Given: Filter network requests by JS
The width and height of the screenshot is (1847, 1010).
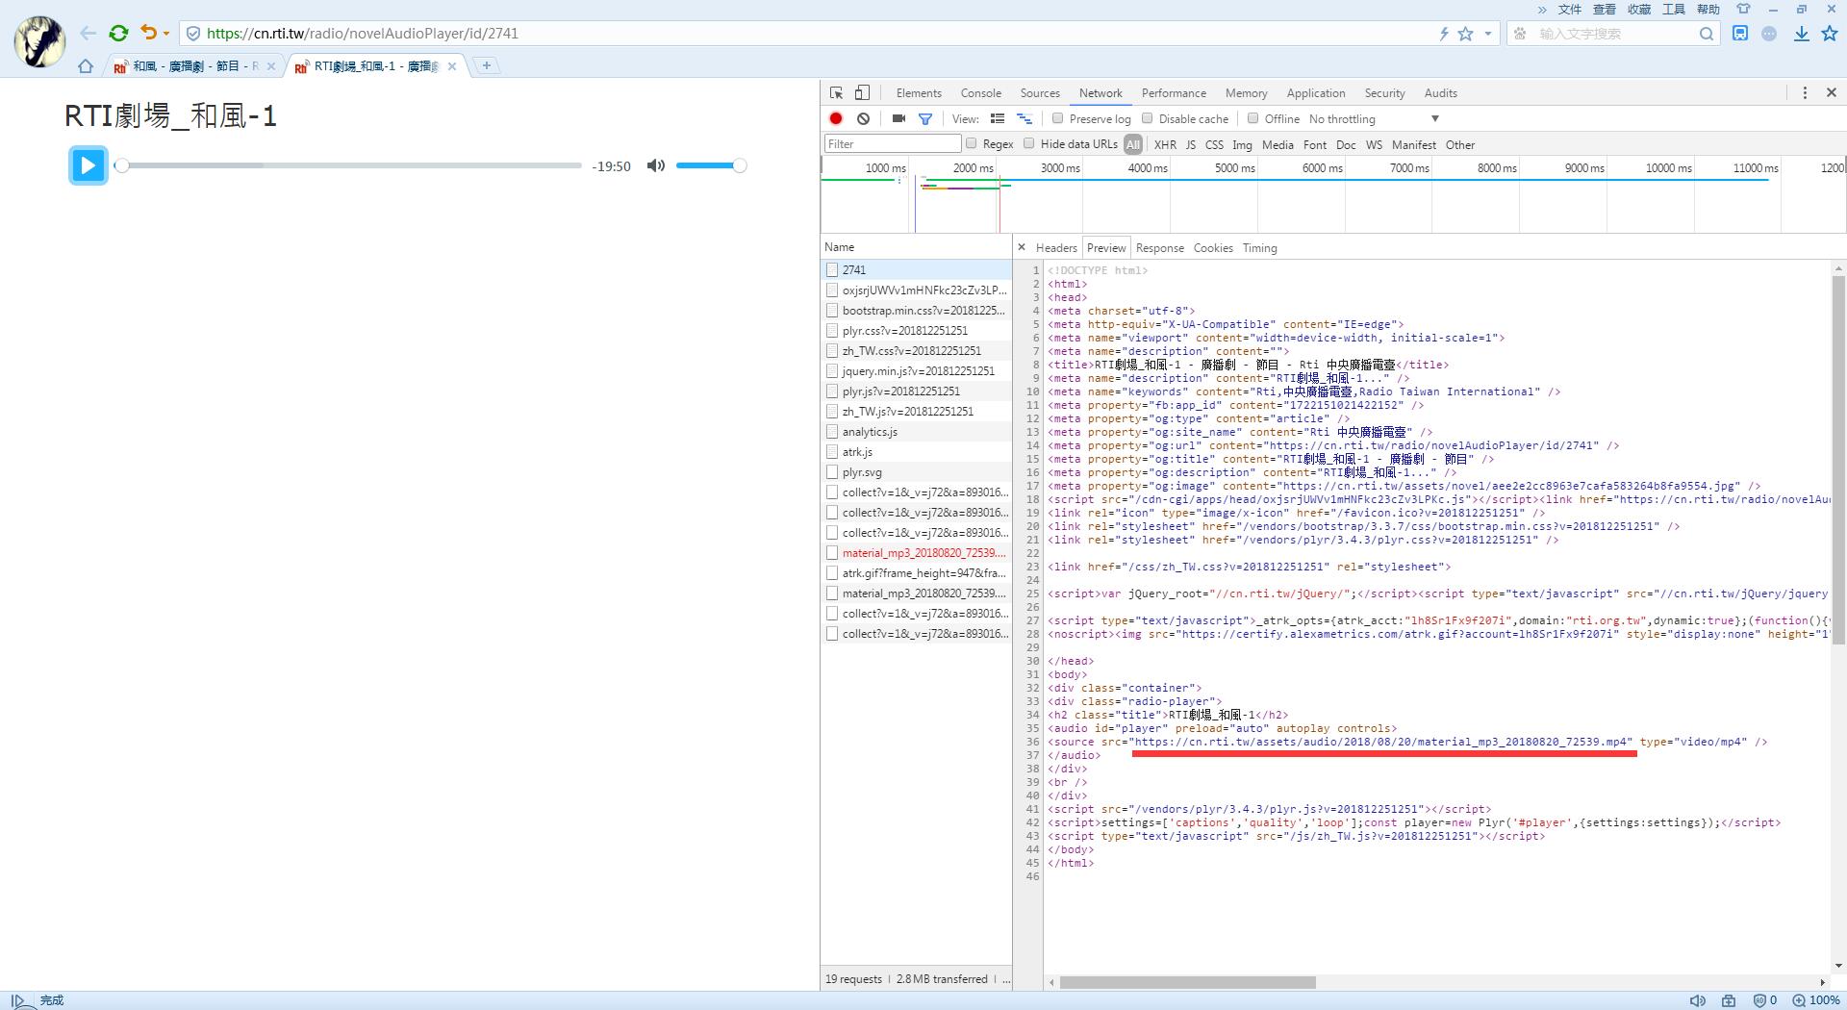Looking at the screenshot, I should tap(1191, 145).
